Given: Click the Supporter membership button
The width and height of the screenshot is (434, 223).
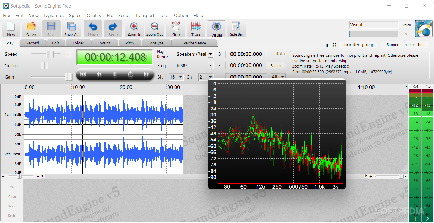Looking at the screenshot, I should click(405, 45).
